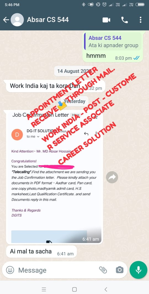
Task: Tap the Android back navigation button
Action: 106,289
